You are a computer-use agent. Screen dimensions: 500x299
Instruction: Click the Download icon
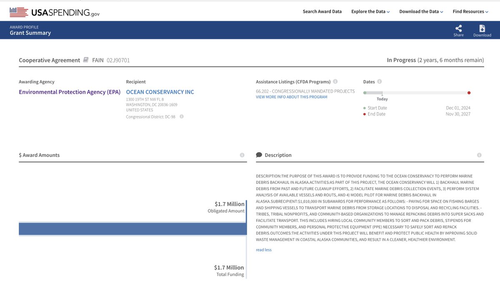(482, 28)
